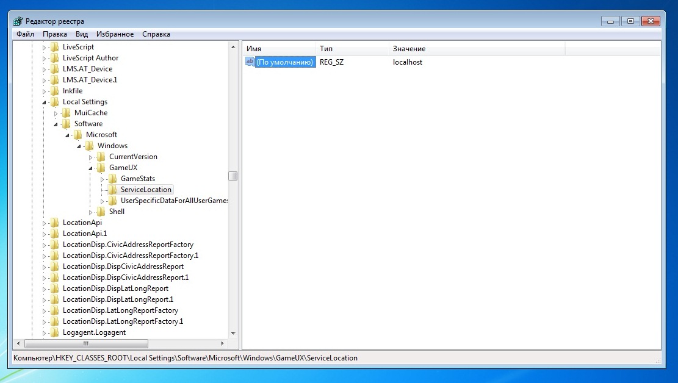Expand the GameStats key

coord(103,179)
